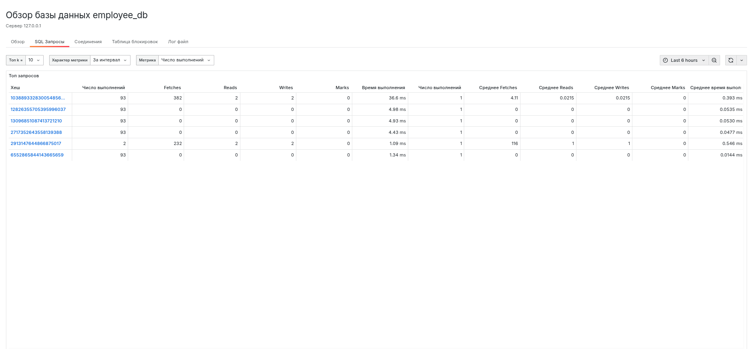Open query hash 13096851087413721210
753x349 pixels.
(36, 121)
